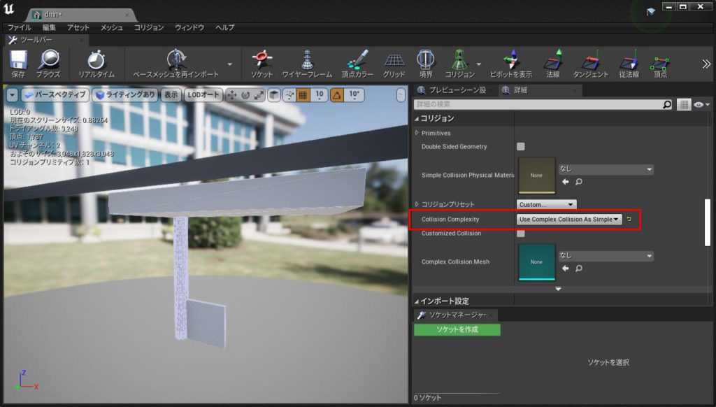Toggle ワイヤーフレーム view mode

[x=307, y=64]
